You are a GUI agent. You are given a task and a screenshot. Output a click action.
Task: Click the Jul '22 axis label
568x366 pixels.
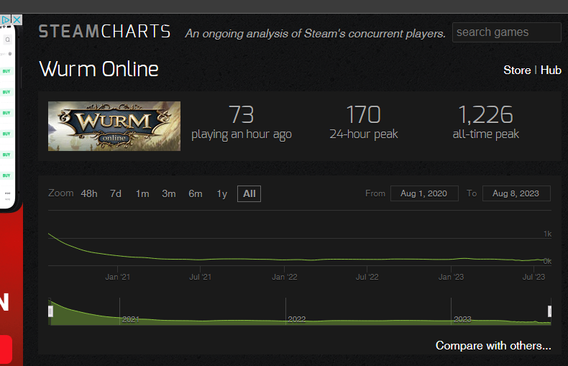pos(367,278)
